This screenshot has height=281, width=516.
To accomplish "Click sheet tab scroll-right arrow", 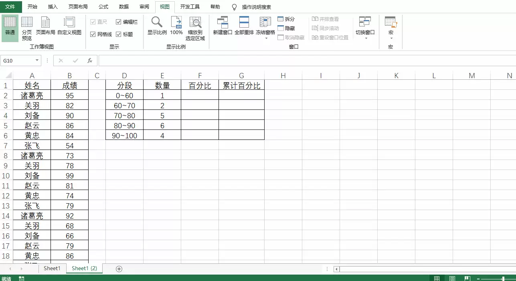I will tap(22, 269).
